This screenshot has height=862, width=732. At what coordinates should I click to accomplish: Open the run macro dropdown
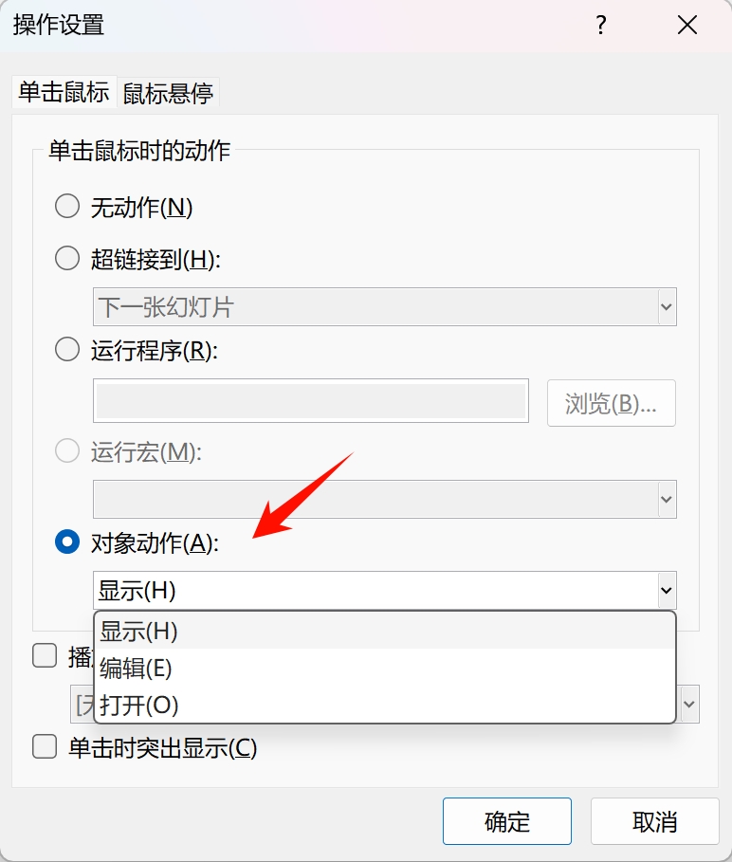[x=668, y=499]
